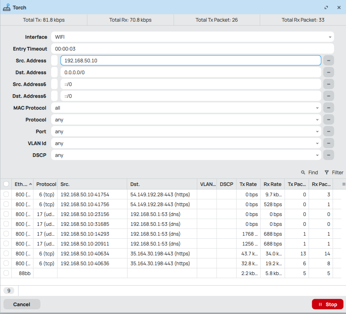Click minus button beside MAC Protocol
This screenshot has height=314, width=346.
[x=328, y=108]
